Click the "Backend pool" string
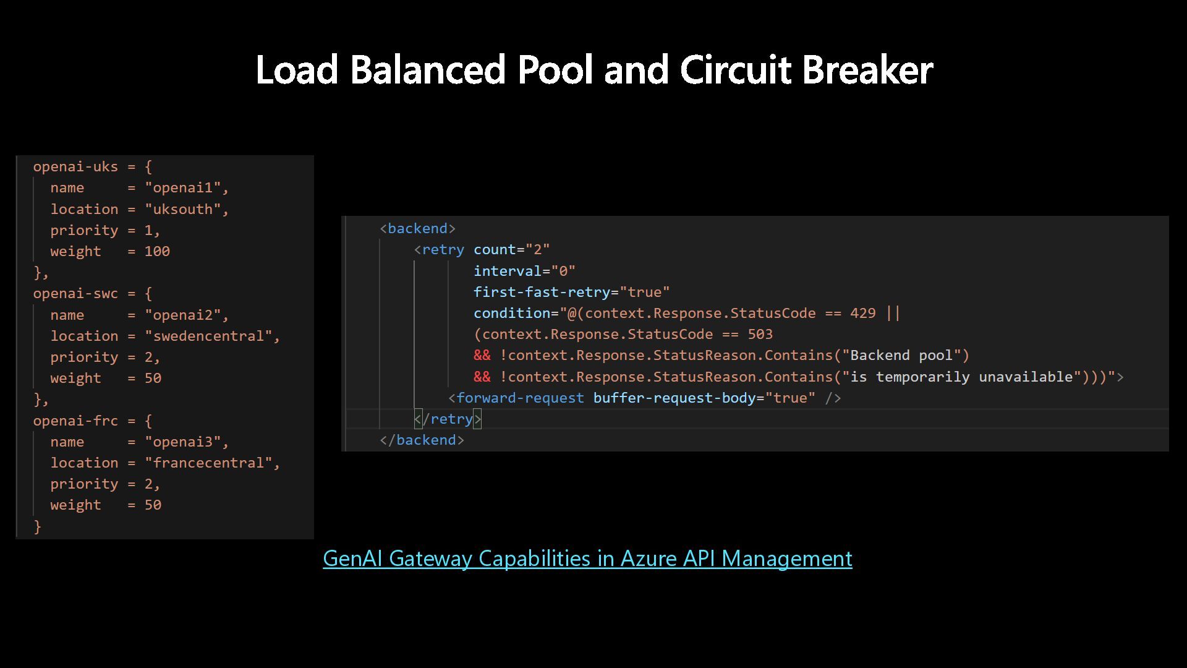The height and width of the screenshot is (668, 1187). [901, 355]
